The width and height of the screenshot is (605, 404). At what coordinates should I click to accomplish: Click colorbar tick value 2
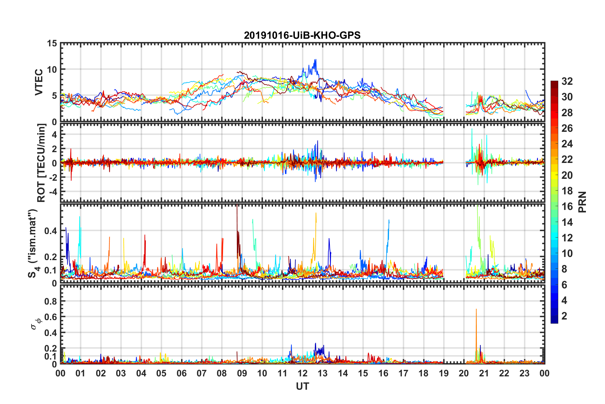tap(564, 316)
